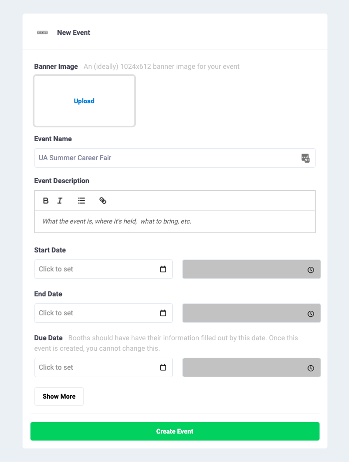
Task: Click the Upload banner image link
Action: click(84, 101)
